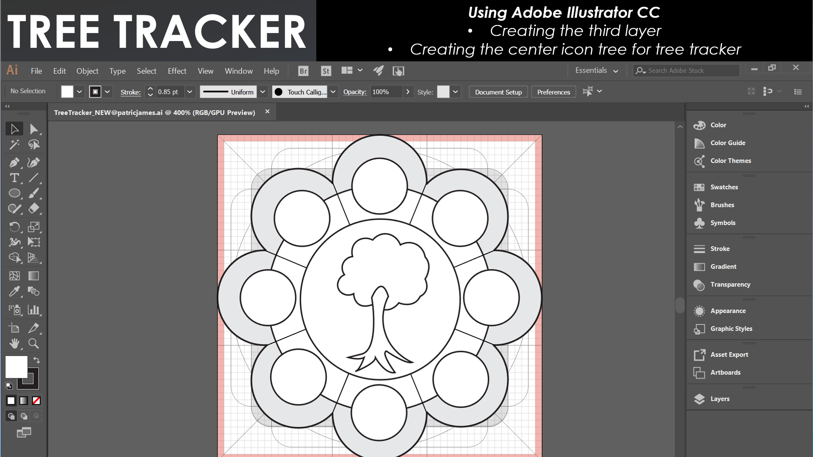Image resolution: width=813 pixels, height=457 pixels.
Task: Enable Draw Behind mode
Action: tap(24, 416)
